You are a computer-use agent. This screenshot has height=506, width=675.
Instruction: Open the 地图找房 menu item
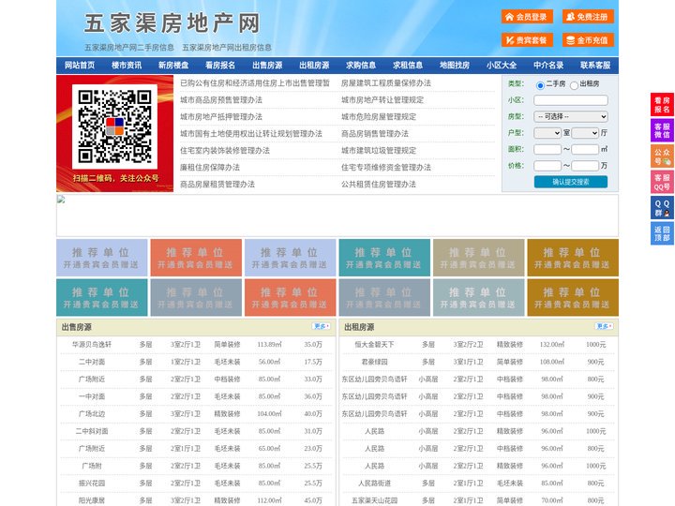[x=455, y=66]
